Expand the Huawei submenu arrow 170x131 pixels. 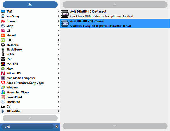[58, 21]
